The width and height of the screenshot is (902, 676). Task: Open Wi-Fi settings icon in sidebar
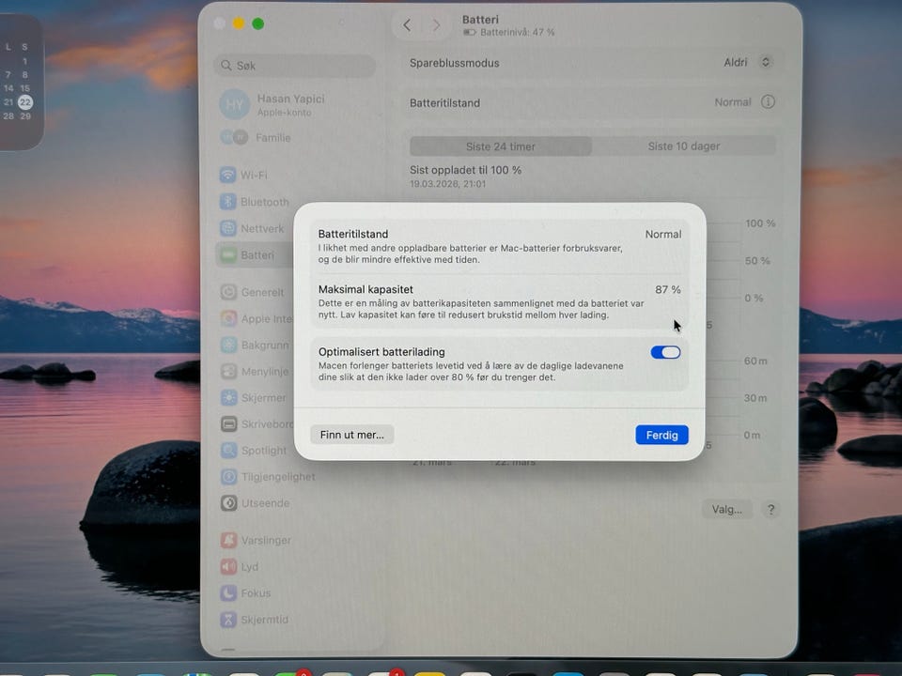coord(228,175)
